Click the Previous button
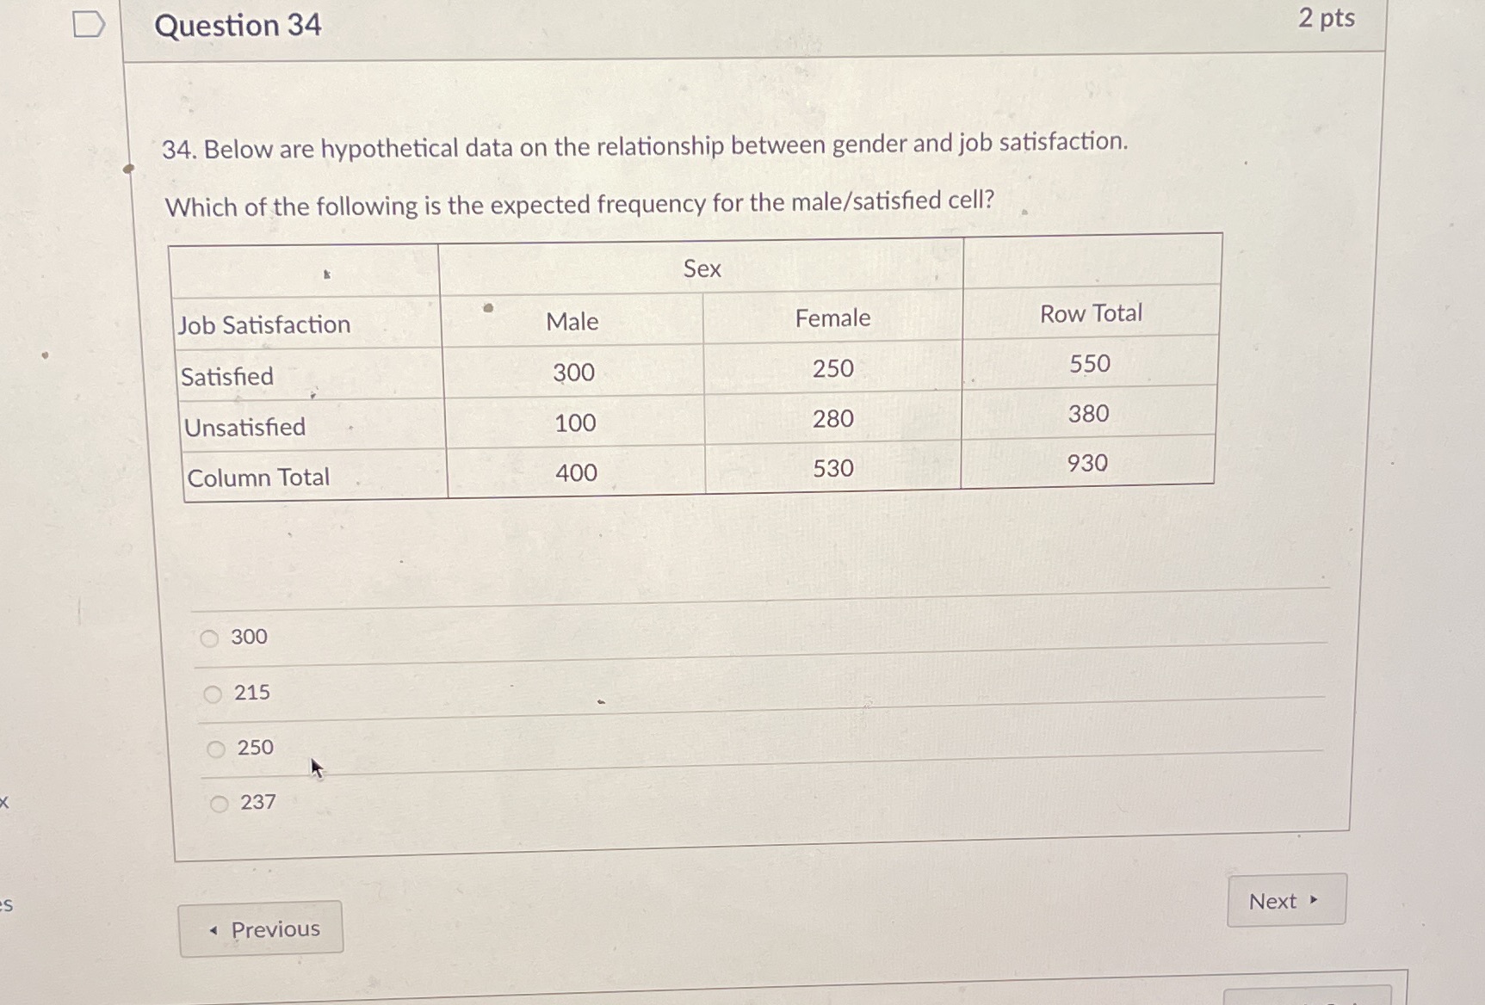The image size is (1485, 1005). pos(261,928)
